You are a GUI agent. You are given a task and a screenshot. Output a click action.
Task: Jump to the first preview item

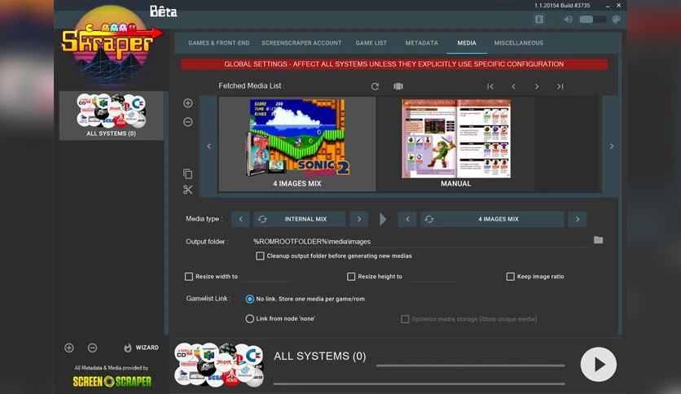(490, 86)
